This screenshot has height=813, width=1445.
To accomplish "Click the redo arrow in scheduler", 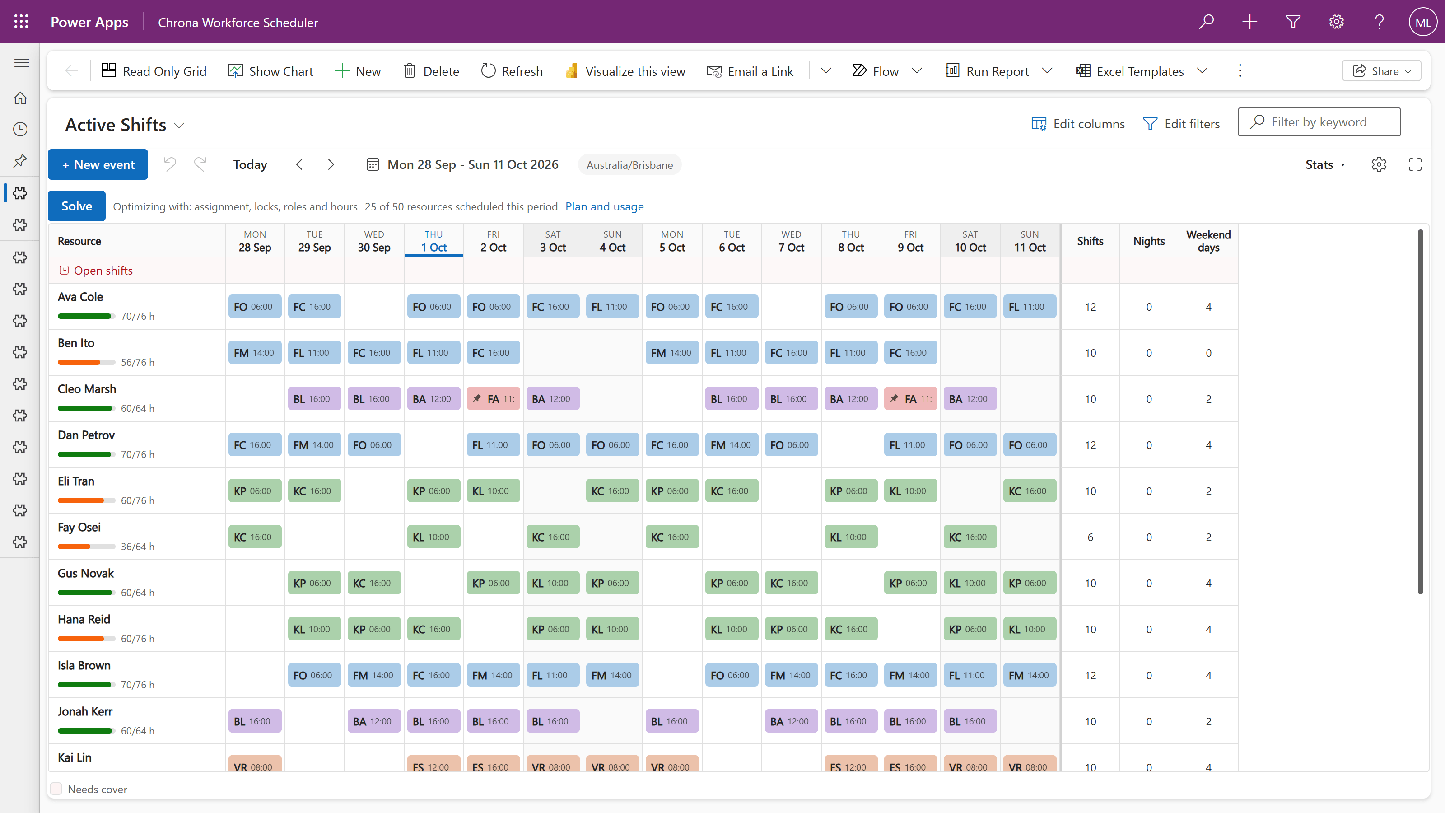I will (x=200, y=164).
